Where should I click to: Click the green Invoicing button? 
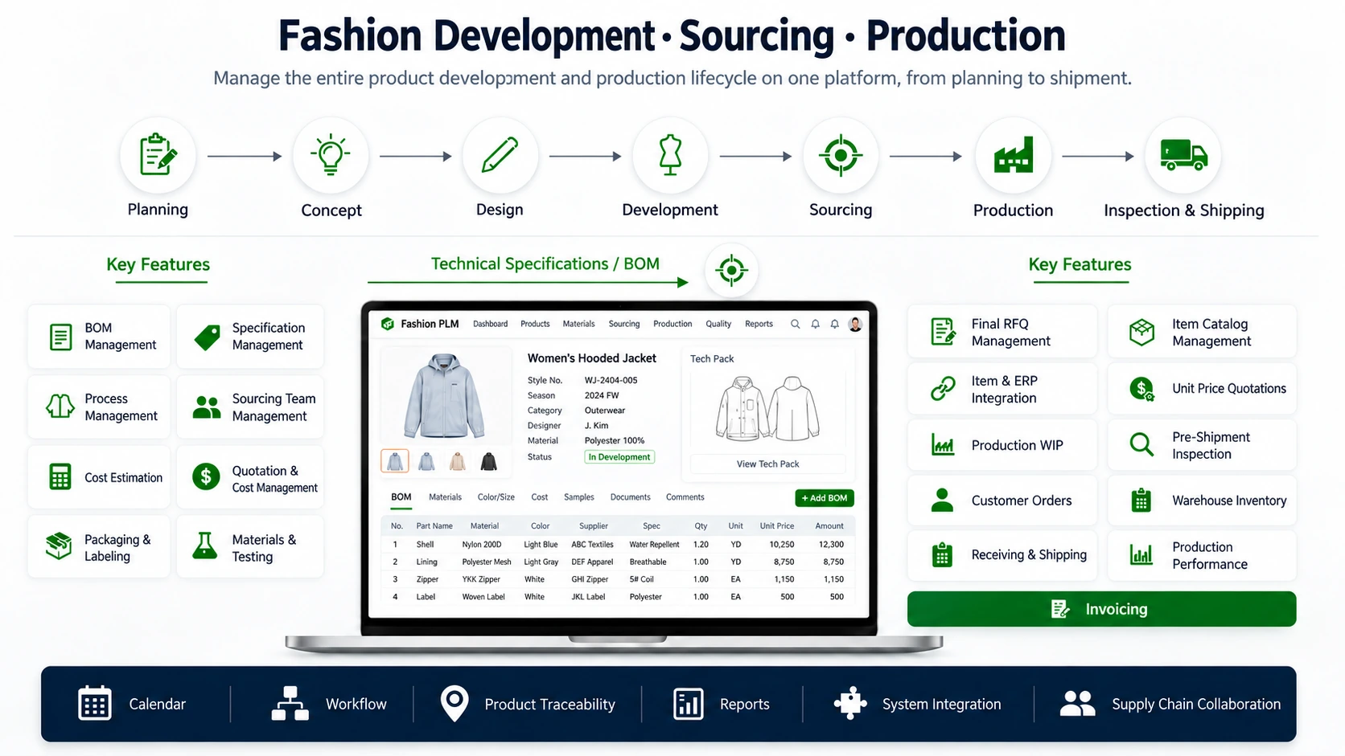tap(1101, 609)
